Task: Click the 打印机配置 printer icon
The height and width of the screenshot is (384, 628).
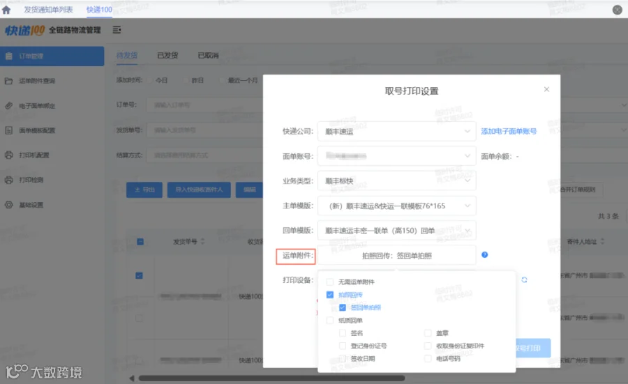Action: 9,155
